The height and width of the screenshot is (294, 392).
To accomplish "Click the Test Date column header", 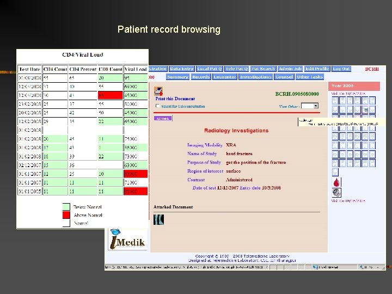I will click(29, 69).
